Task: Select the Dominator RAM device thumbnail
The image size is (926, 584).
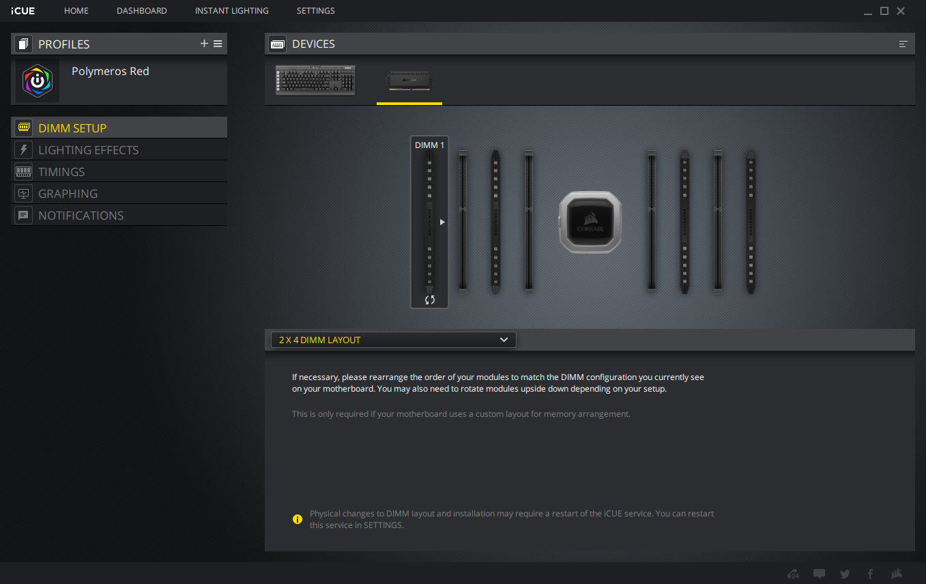Action: (409, 81)
